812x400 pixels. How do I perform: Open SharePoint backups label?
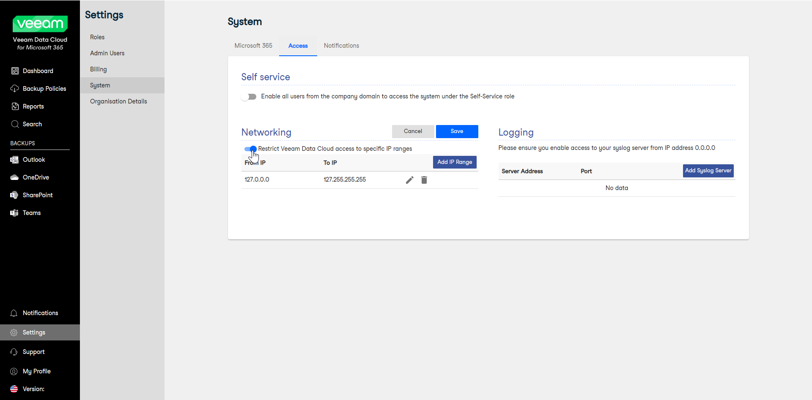38,195
